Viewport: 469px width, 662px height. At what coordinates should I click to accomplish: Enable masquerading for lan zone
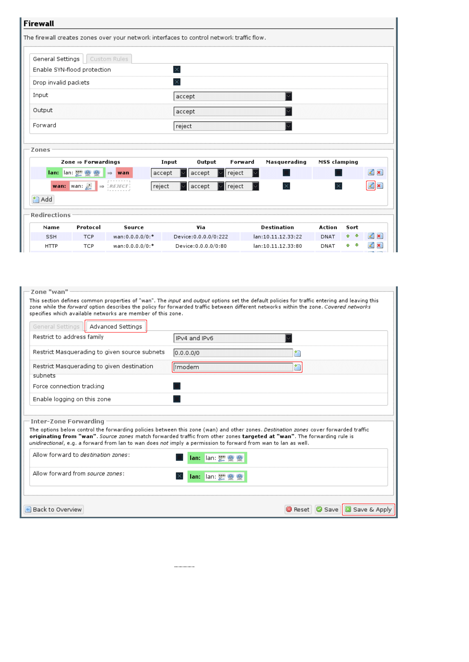[x=286, y=173]
